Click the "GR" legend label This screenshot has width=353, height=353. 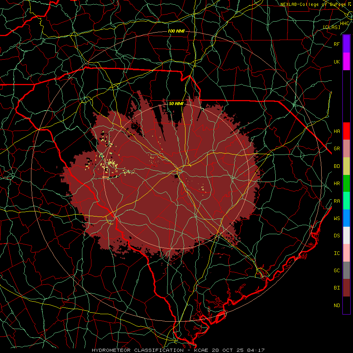point(337,149)
